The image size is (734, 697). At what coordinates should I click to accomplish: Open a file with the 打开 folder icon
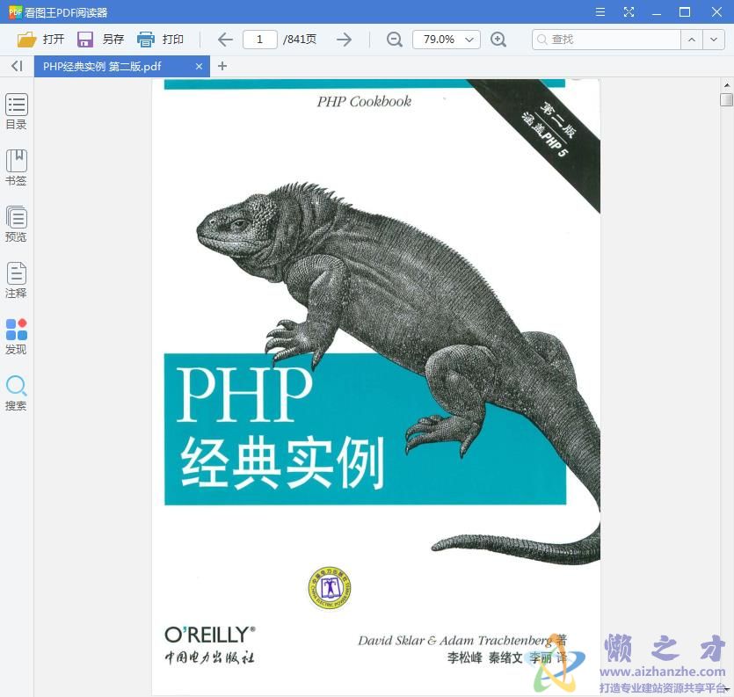[27, 40]
